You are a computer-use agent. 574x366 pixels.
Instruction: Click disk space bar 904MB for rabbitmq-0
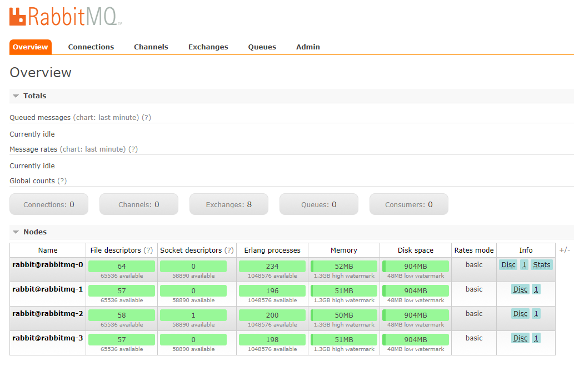coord(416,266)
